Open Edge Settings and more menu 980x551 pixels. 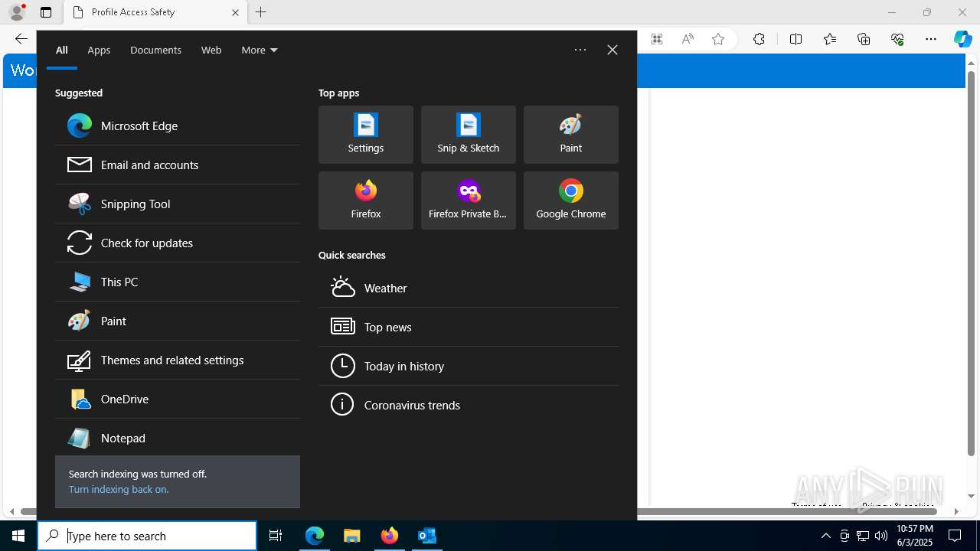931,39
